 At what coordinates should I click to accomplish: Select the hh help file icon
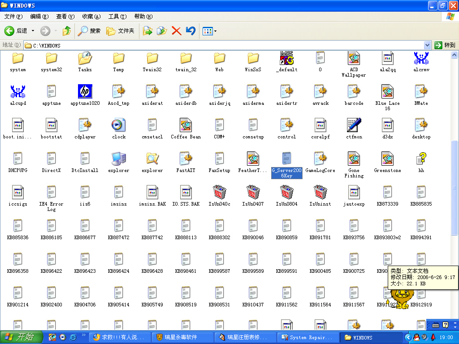[x=421, y=159]
